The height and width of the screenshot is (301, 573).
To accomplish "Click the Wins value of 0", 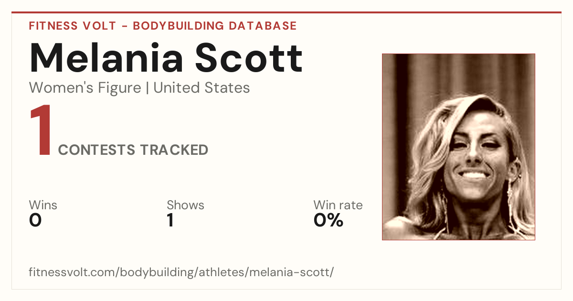I will tap(35, 220).
